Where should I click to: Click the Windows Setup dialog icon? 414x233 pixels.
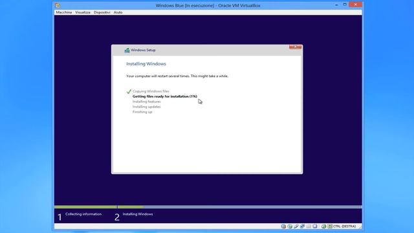[127, 50]
